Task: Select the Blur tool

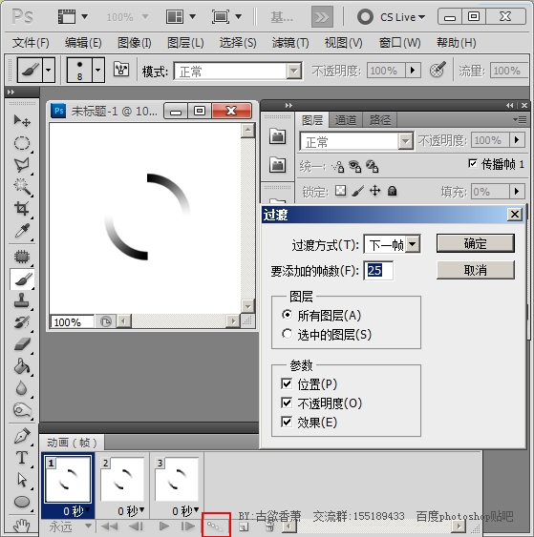Action: [x=22, y=388]
